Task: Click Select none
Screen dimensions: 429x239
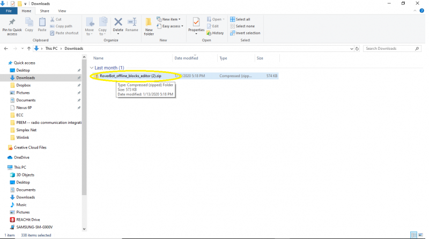Action: (x=242, y=26)
